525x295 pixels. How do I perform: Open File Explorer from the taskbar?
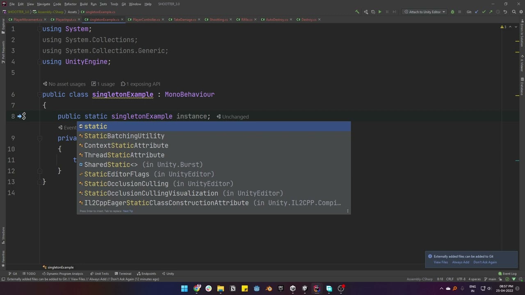pos(221,288)
